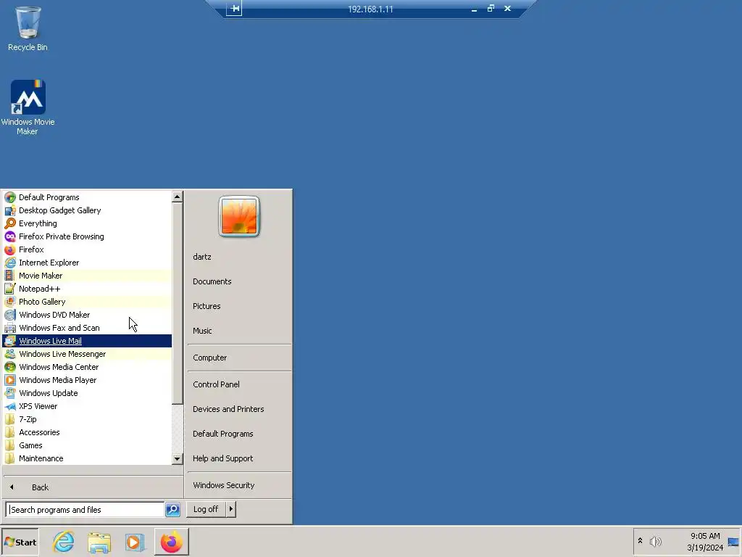
Task: Open Help and Support
Action: (239, 458)
